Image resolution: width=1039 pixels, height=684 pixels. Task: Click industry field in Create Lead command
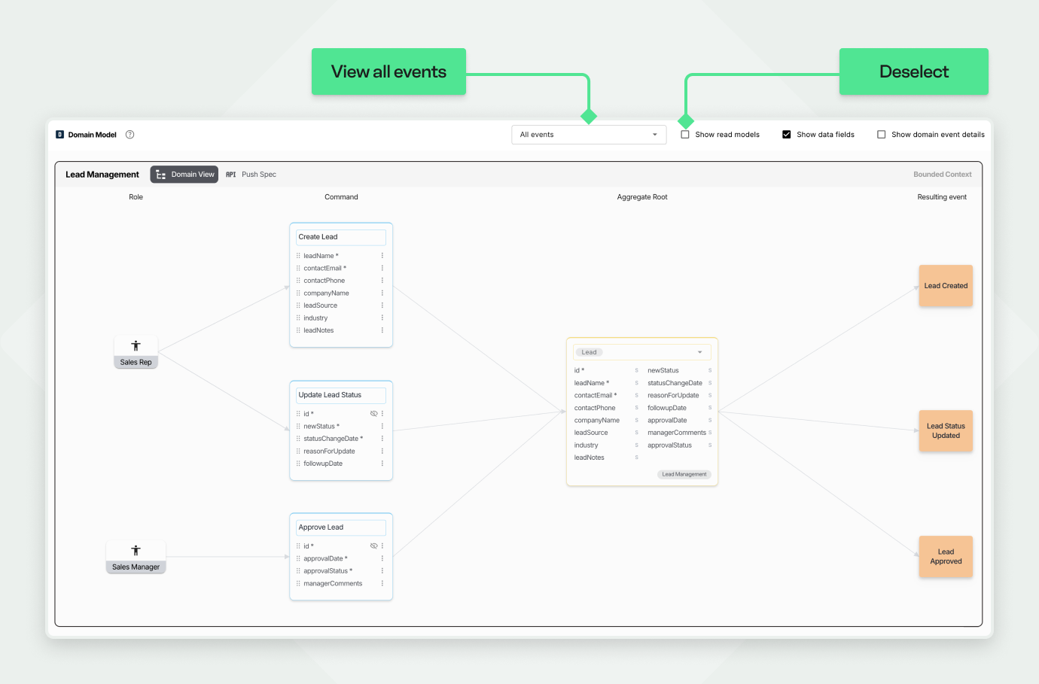tap(315, 318)
